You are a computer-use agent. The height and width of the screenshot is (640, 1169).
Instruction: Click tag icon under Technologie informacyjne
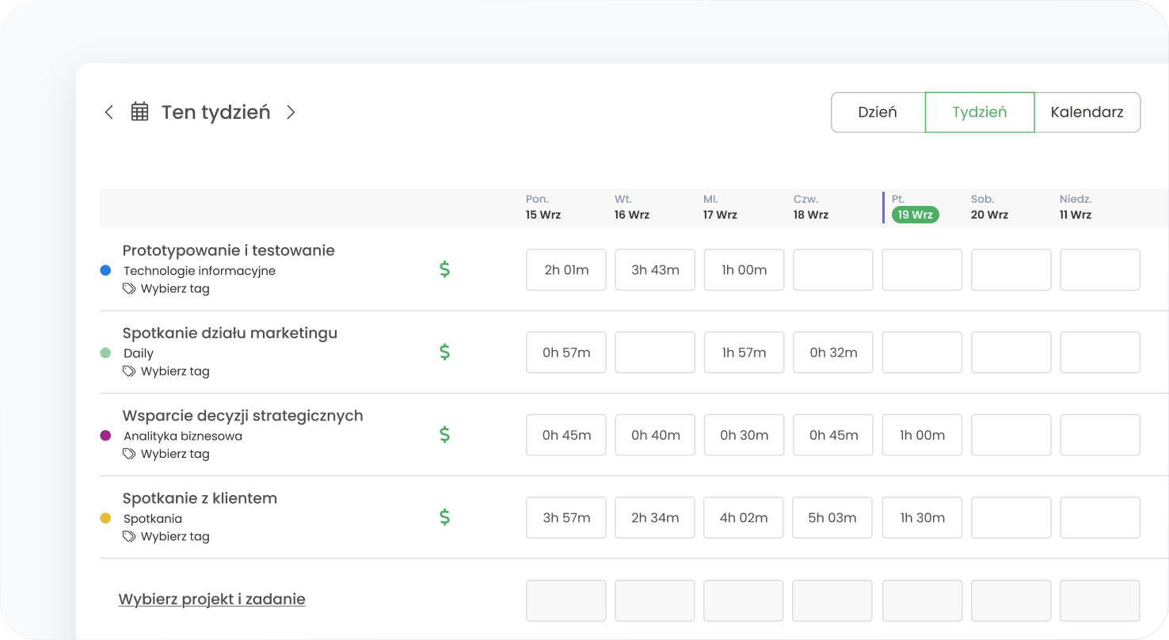click(x=129, y=289)
